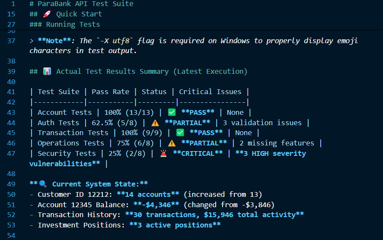Place cursor in 'Actual Test Results Summary' heading

(x=112, y=72)
